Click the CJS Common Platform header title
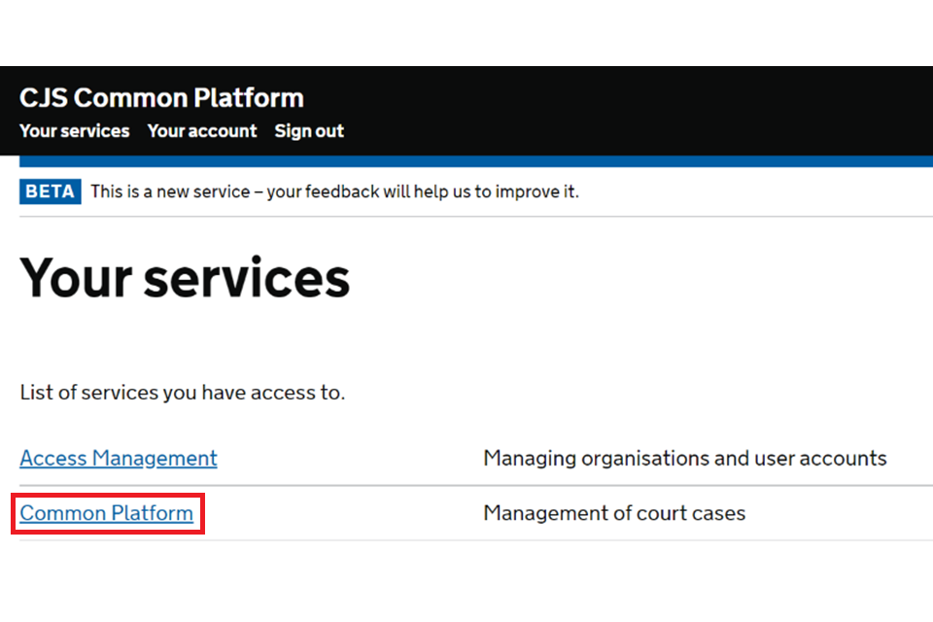This screenshot has width=933, height=622. click(x=161, y=98)
